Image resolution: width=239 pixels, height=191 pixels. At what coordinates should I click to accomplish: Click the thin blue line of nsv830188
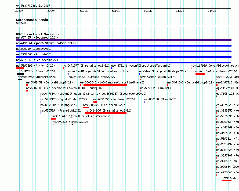(x=188, y=102)
